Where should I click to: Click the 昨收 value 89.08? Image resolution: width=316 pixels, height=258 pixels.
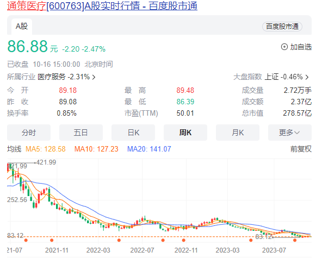[x=67, y=102]
